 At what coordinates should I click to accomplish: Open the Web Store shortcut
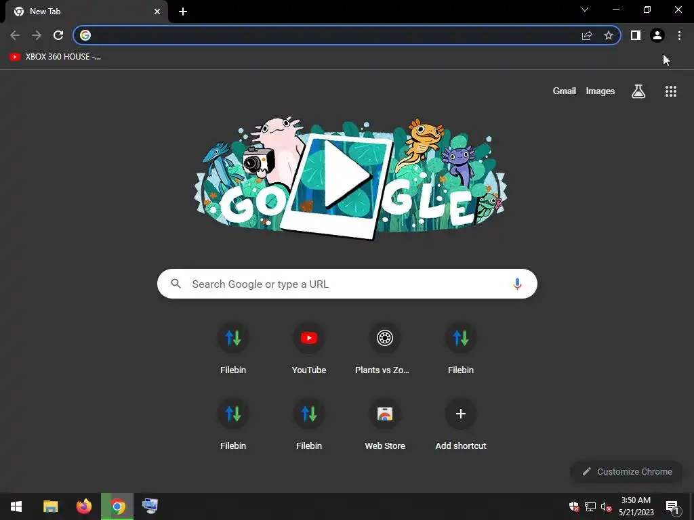coord(385,425)
